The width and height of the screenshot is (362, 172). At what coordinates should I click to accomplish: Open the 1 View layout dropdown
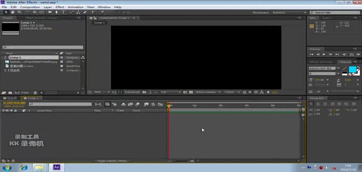point(232,92)
